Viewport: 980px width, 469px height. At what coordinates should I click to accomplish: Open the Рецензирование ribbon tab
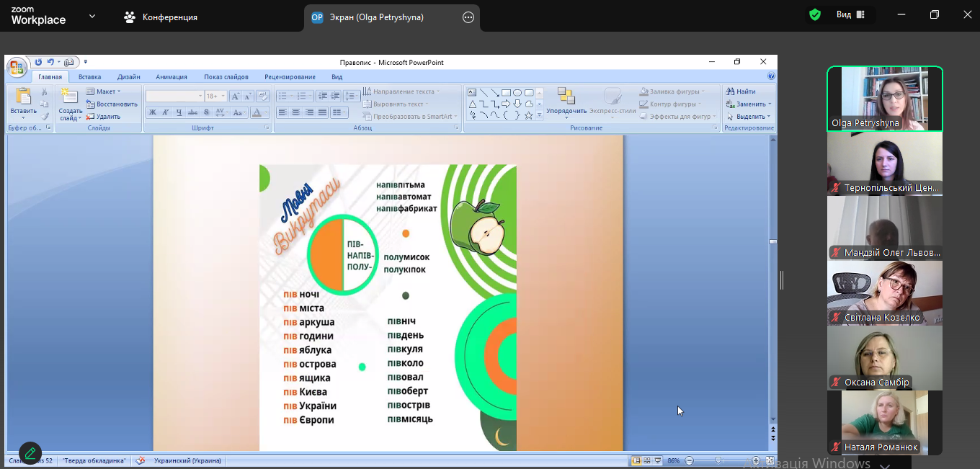pyautogui.click(x=290, y=77)
